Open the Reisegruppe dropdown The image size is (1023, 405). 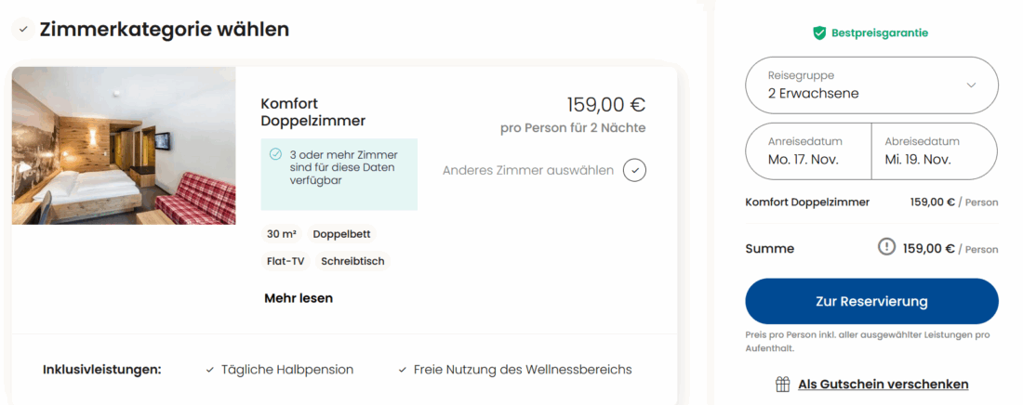point(871,85)
